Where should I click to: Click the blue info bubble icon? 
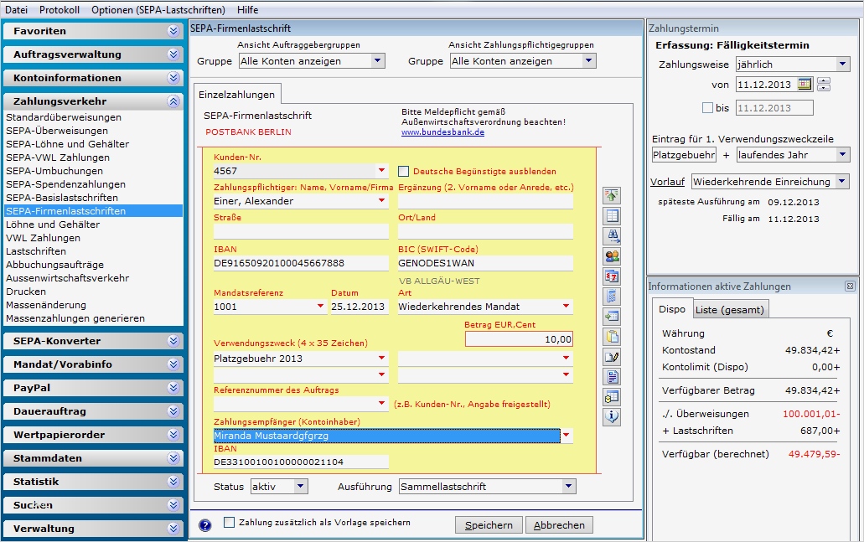[612, 417]
